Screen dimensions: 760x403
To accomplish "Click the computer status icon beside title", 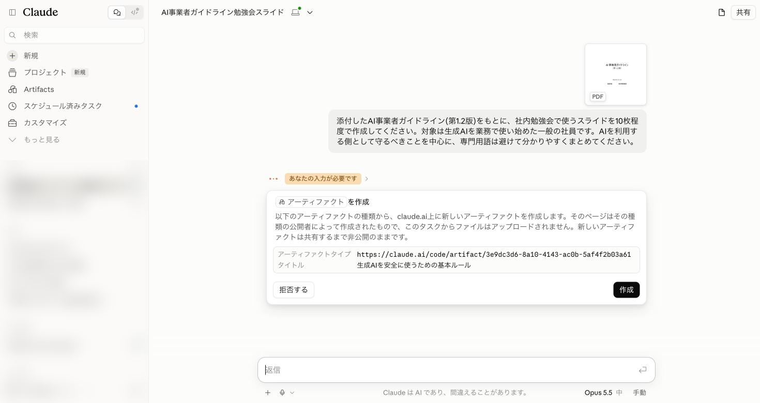I will pos(296,12).
